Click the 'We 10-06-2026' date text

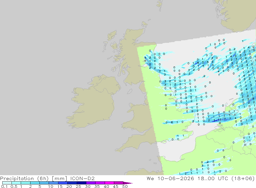coord(170,179)
